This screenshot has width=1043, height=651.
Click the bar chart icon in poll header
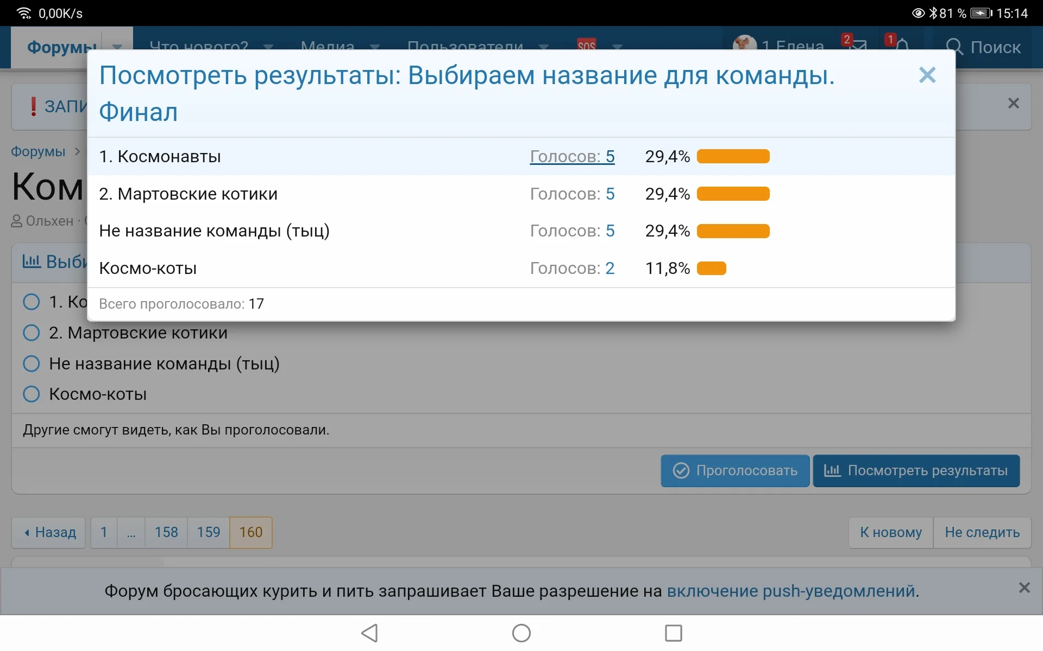tap(31, 261)
